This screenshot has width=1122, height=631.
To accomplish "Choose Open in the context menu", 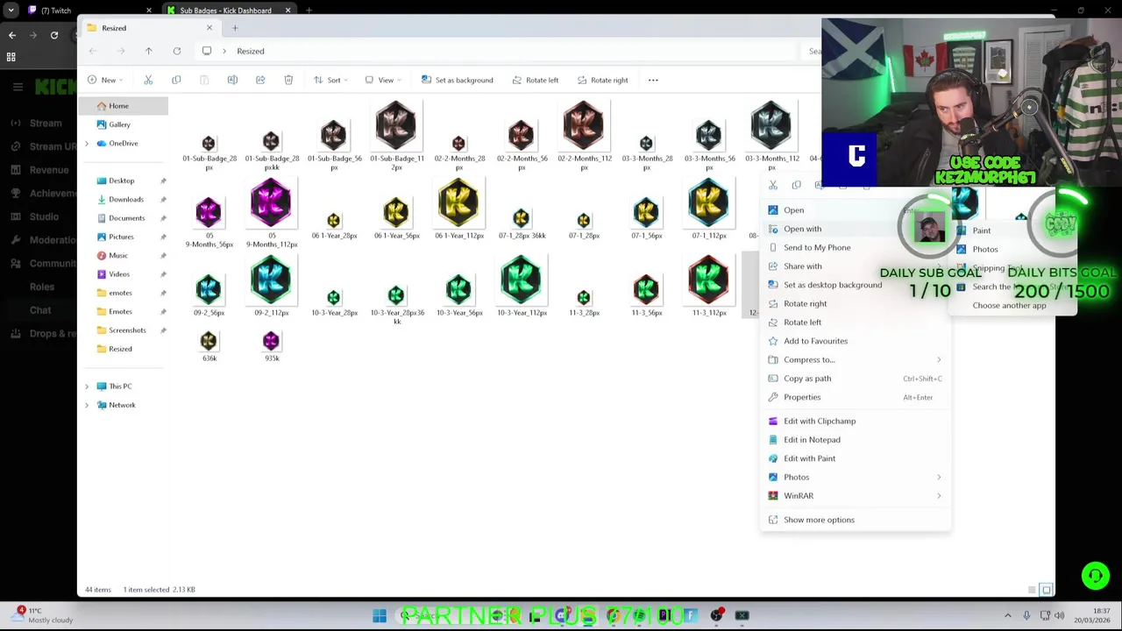I will point(855,210).
